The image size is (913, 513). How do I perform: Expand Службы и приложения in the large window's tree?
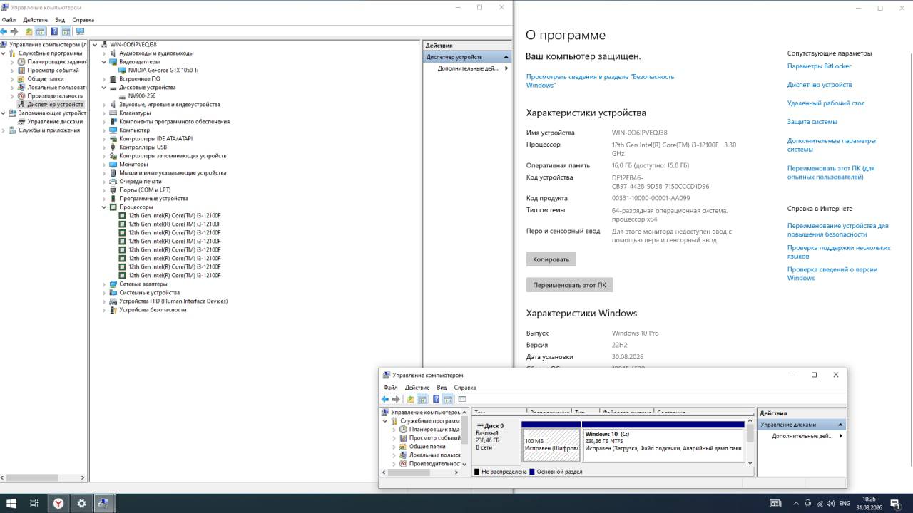click(4, 130)
